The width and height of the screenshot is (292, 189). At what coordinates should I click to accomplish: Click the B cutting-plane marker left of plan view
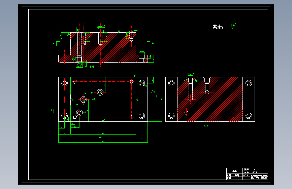click(x=53, y=111)
